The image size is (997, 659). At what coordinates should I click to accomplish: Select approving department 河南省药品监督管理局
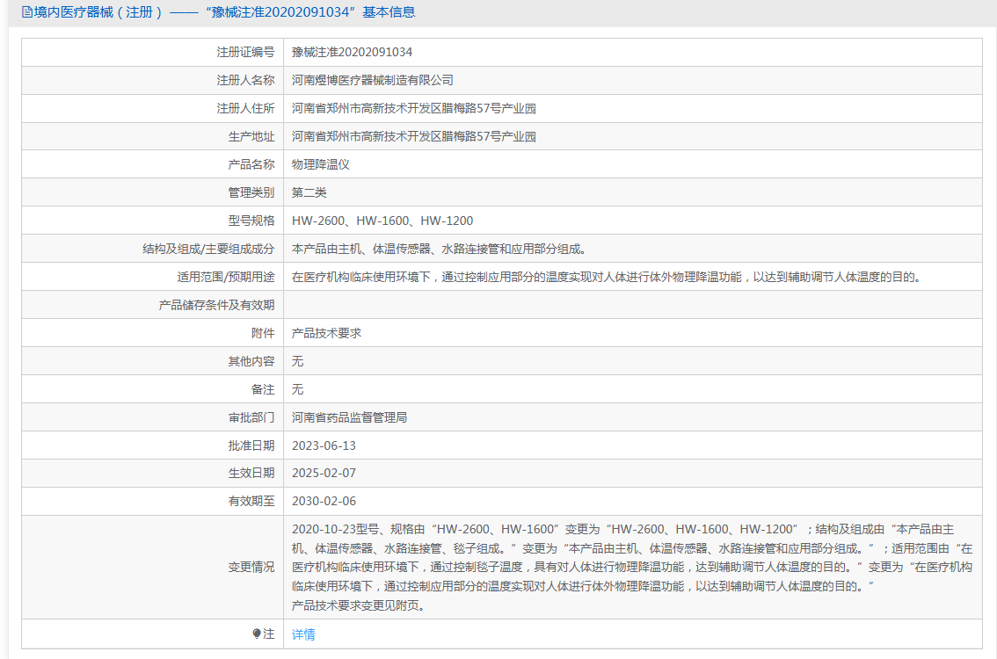(x=349, y=416)
